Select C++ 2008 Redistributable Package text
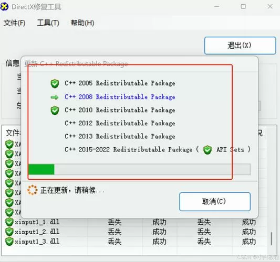Screen dimensions: 280x262 pyautogui.click(x=120, y=97)
